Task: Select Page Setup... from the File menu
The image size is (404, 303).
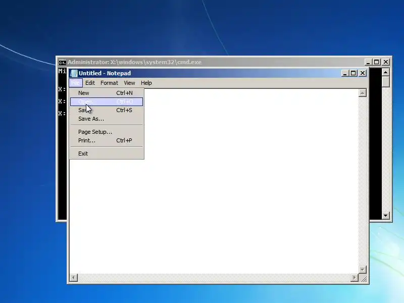Action: point(107,132)
